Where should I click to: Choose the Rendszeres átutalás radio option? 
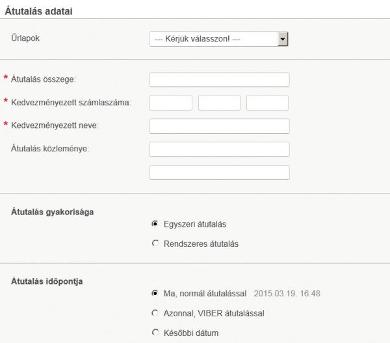pyautogui.click(x=155, y=244)
